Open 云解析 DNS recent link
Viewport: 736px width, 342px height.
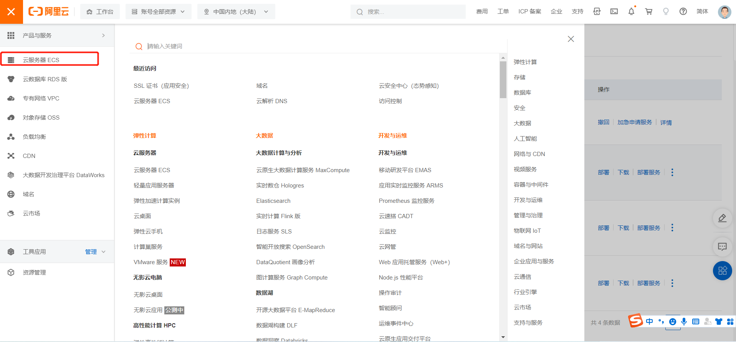tap(272, 101)
